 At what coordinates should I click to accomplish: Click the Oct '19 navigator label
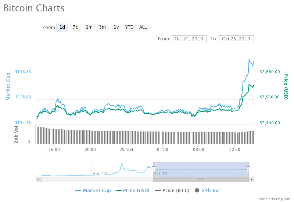pyautogui.click(x=160, y=174)
